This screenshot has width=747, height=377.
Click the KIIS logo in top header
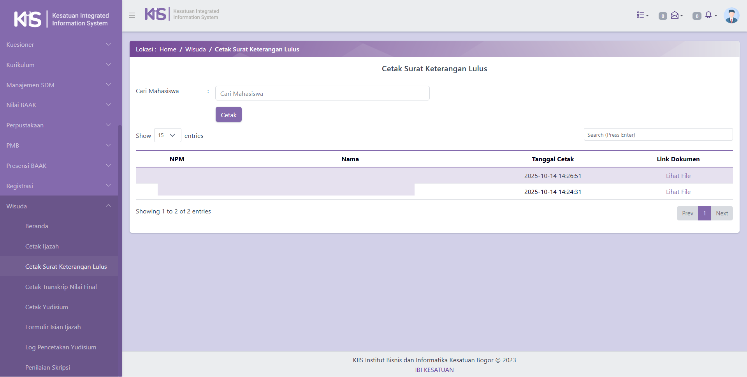[x=181, y=14]
